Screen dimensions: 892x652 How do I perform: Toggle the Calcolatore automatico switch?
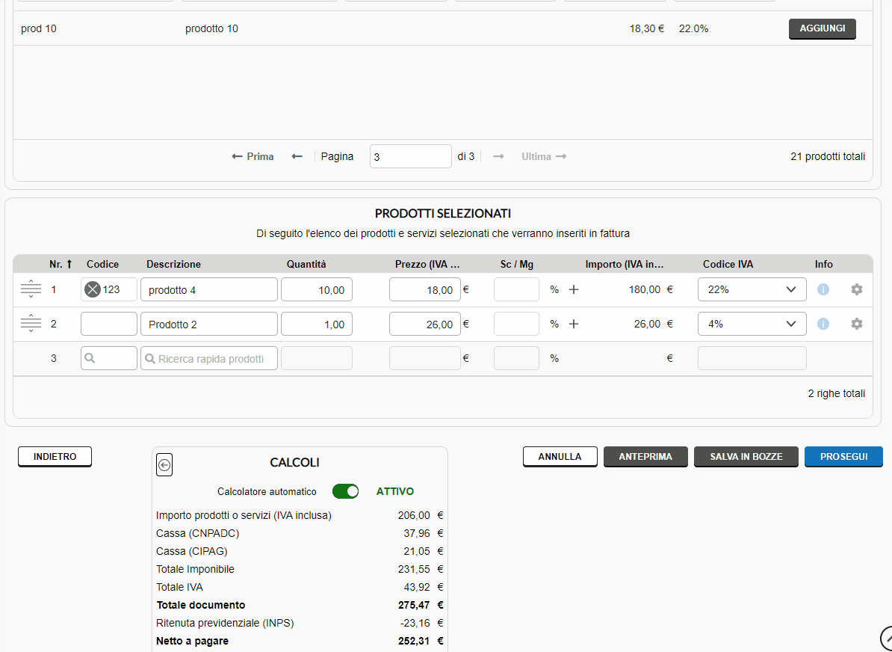345,491
